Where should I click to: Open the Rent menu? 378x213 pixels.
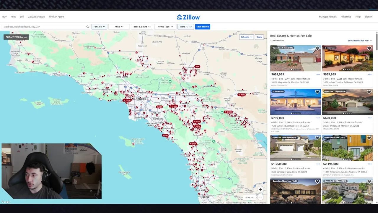click(13, 17)
